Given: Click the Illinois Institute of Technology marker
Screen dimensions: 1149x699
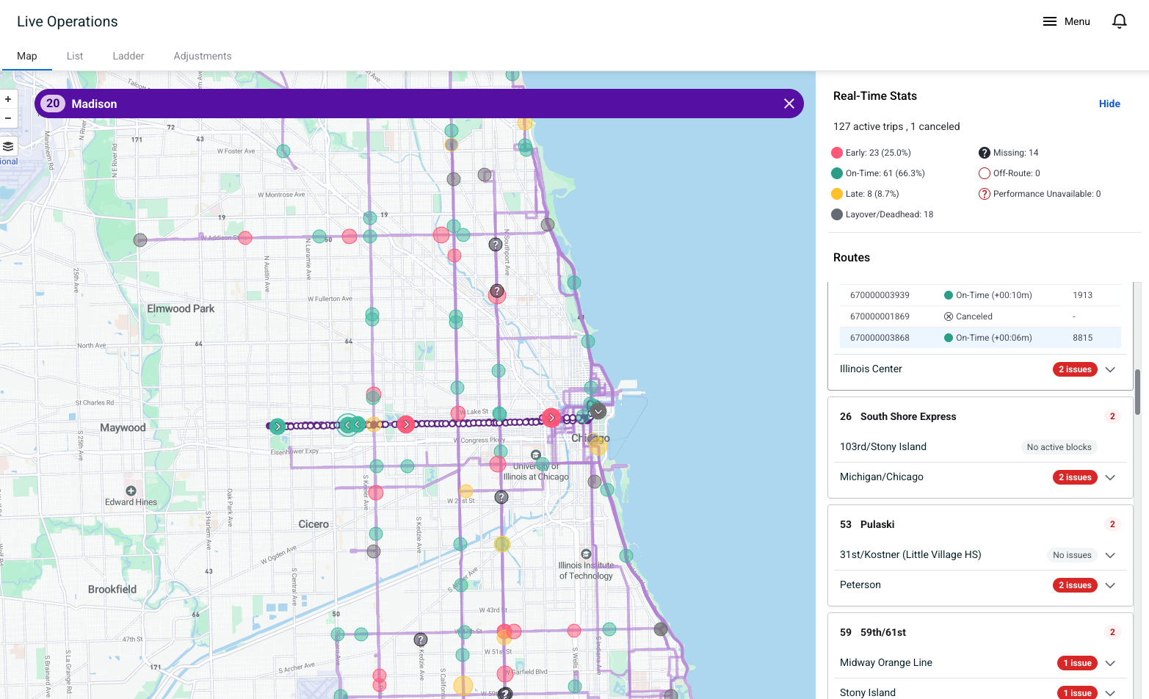Looking at the screenshot, I should [x=586, y=554].
